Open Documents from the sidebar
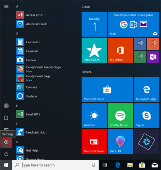This screenshot has height=170, width=161. click(x=6, y=118)
